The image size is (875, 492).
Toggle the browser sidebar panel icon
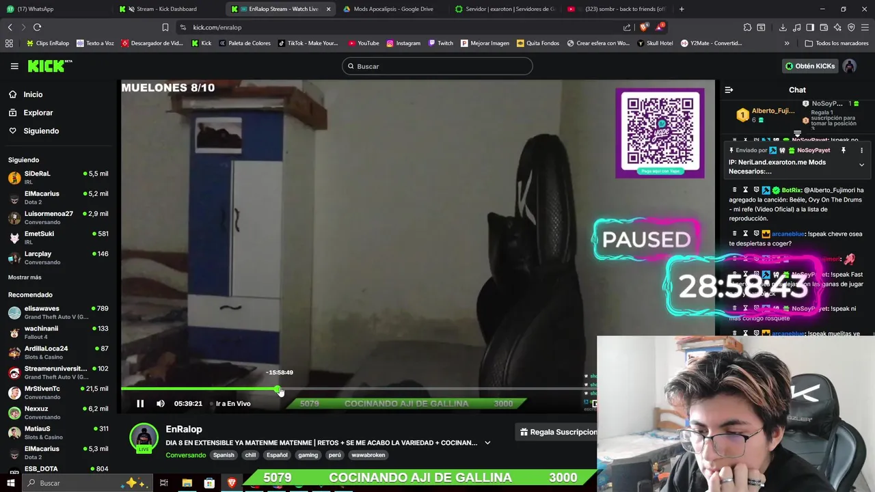[x=810, y=27]
